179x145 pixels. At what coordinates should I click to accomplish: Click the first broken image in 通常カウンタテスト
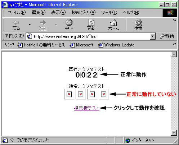69,94
